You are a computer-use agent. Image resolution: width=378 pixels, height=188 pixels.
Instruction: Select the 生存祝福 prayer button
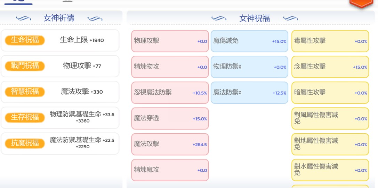coord(25,118)
